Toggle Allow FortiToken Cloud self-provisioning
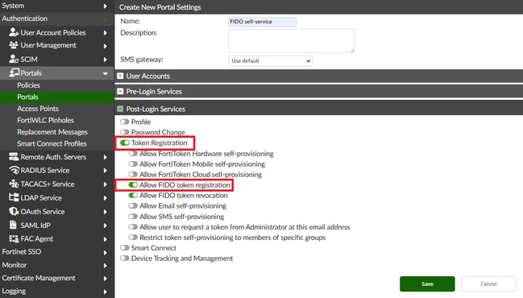The width and height of the screenshot is (523, 298). click(133, 174)
